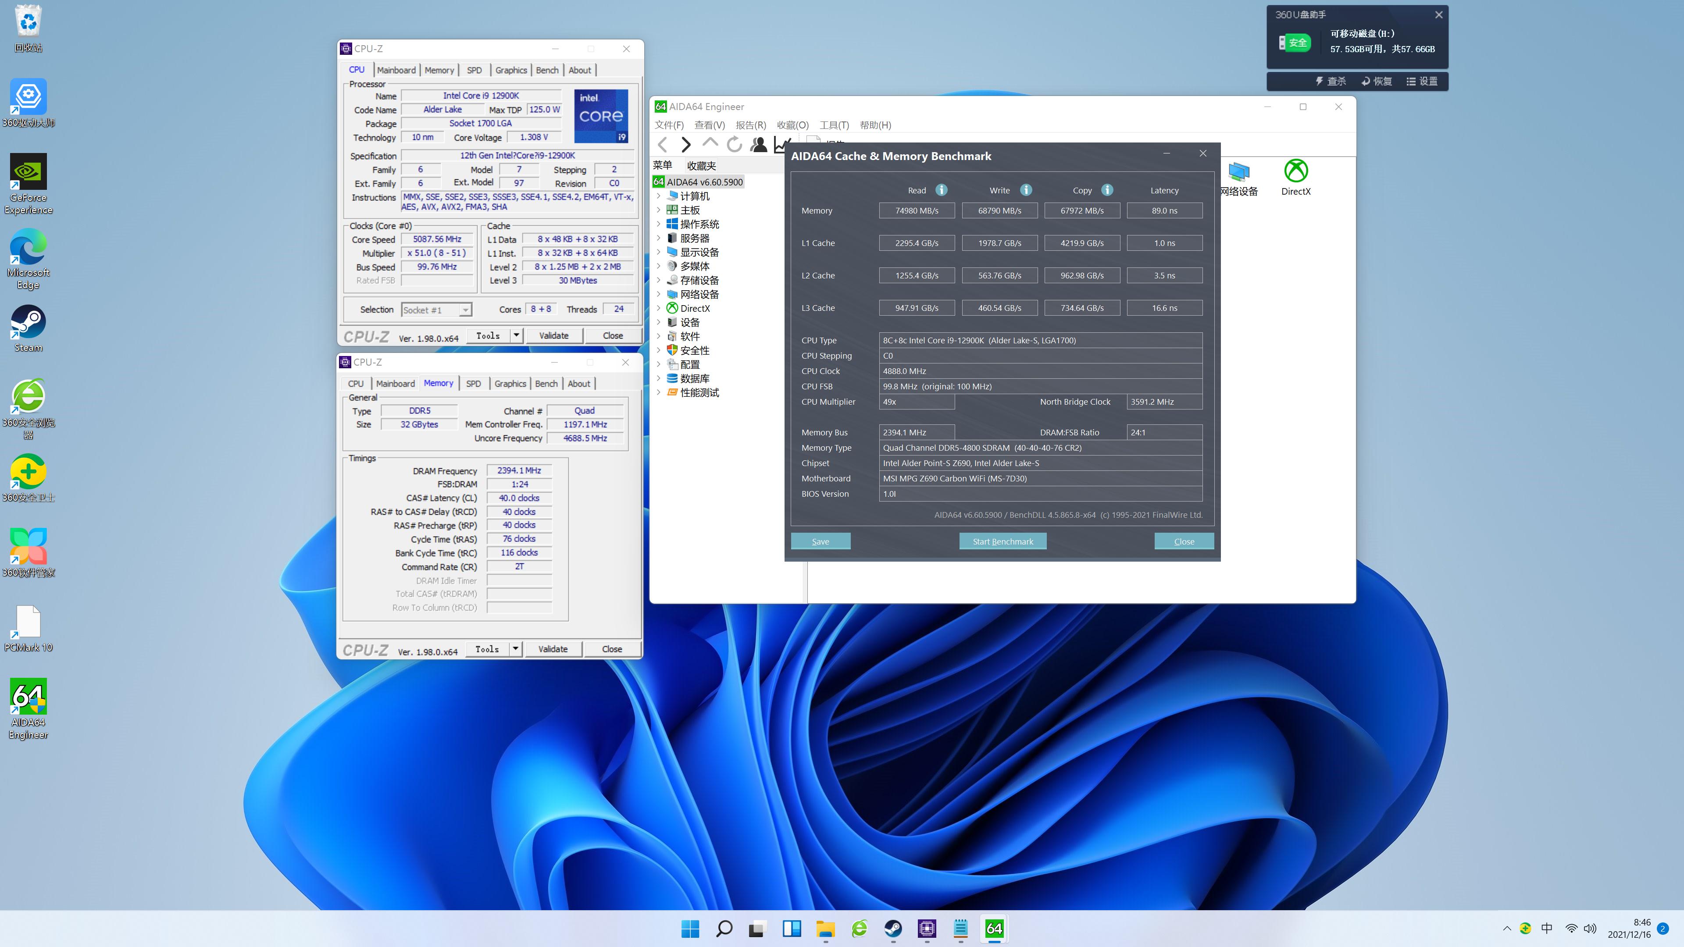Click Validate in the CPU-Z window
Image resolution: width=1684 pixels, height=947 pixels.
(554, 335)
